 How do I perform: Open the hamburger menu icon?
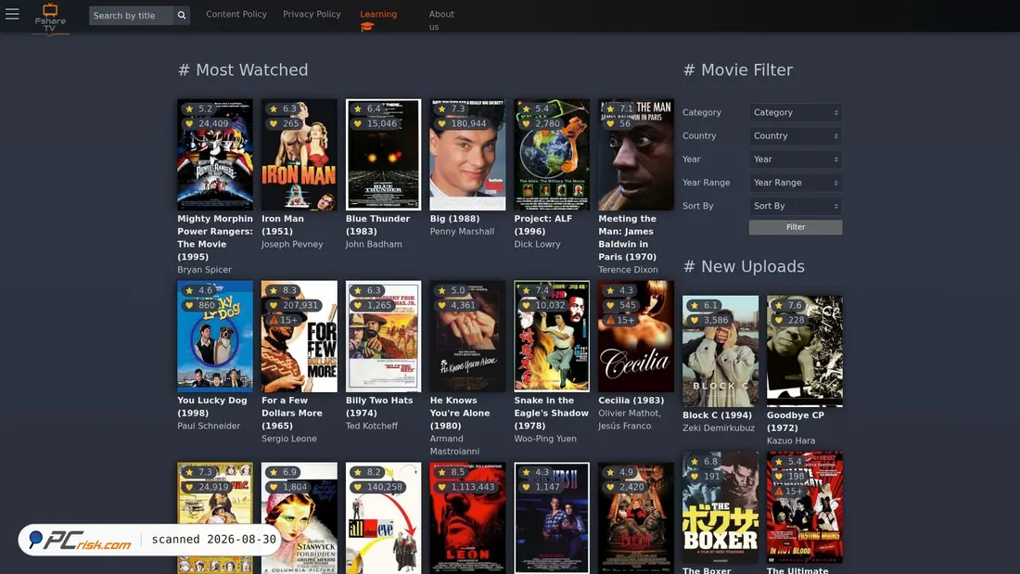click(x=12, y=14)
